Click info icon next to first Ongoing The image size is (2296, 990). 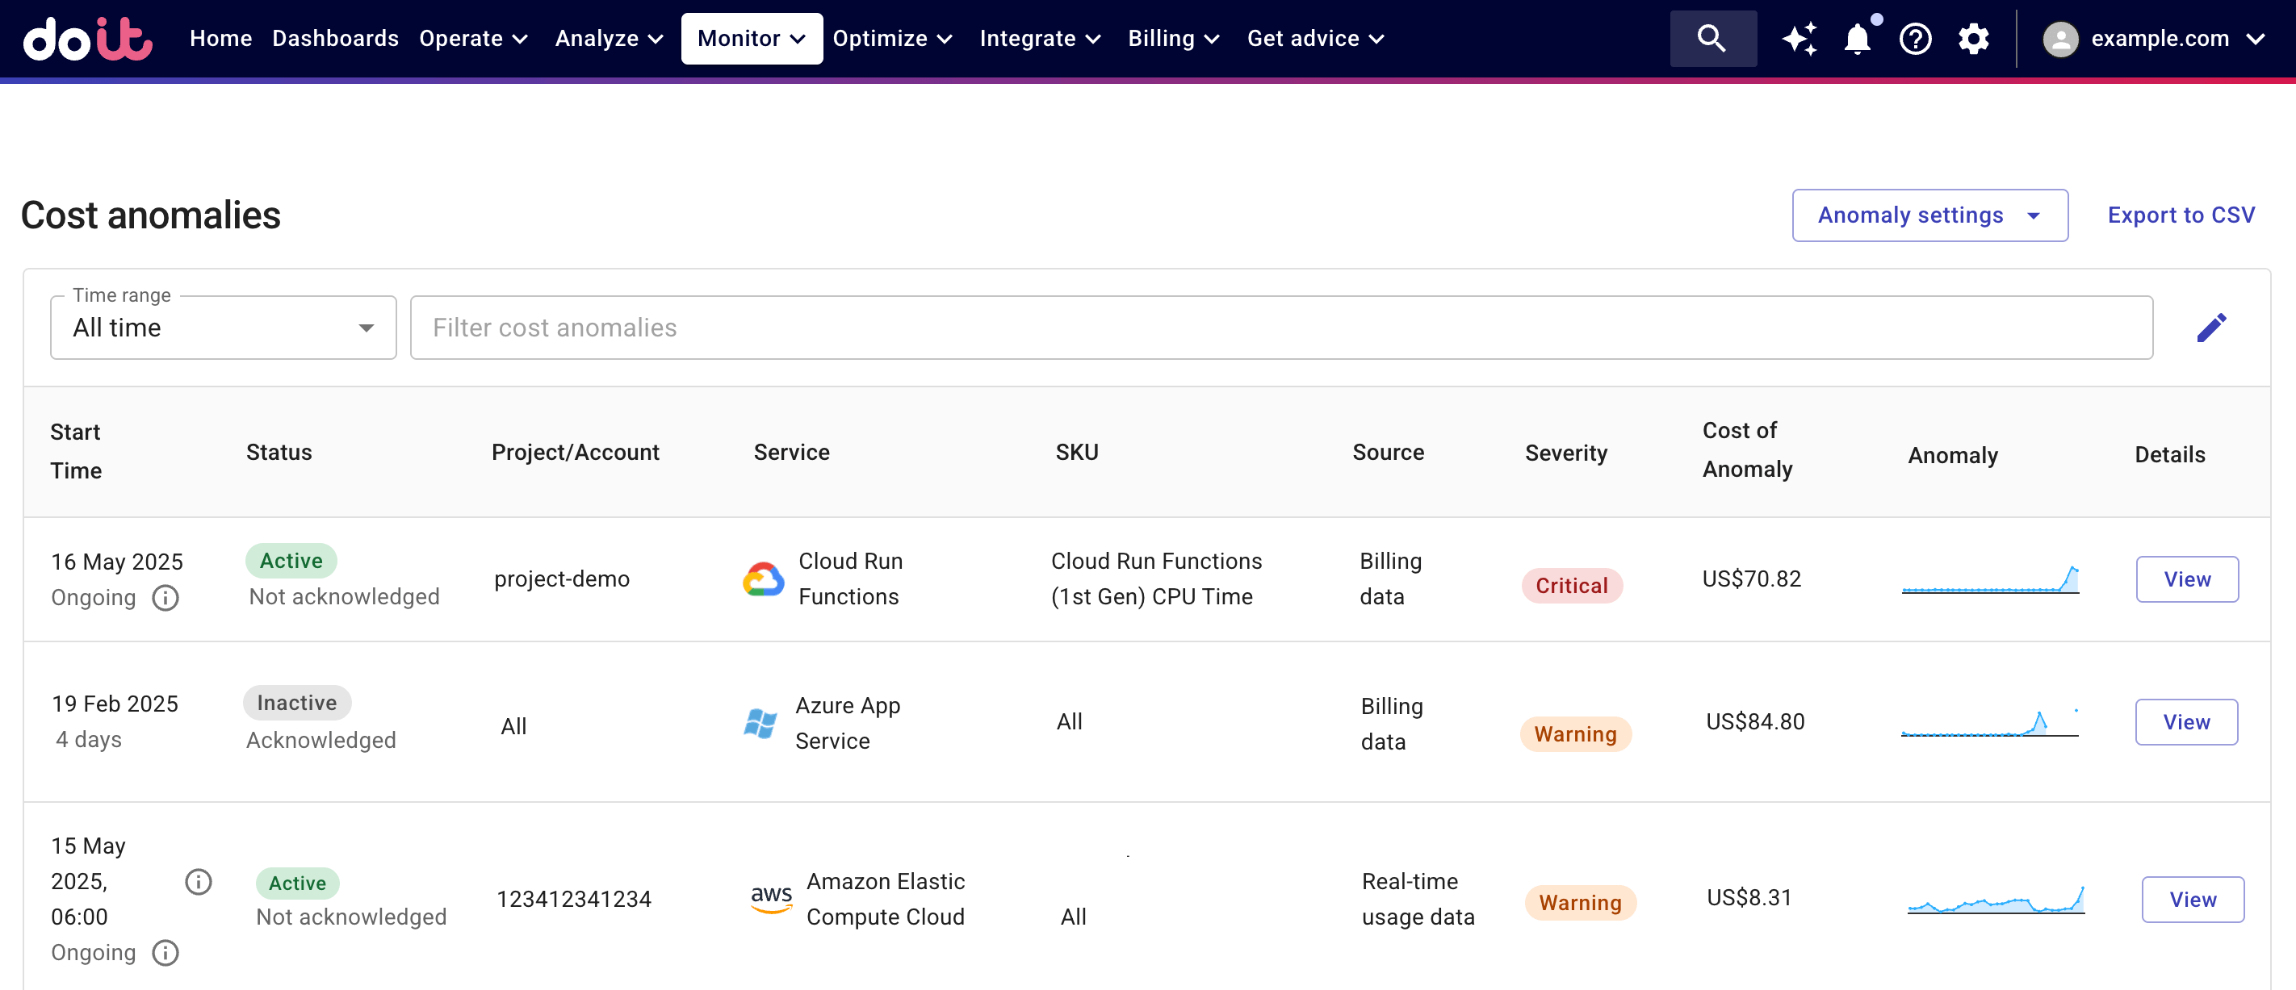pyautogui.click(x=165, y=597)
